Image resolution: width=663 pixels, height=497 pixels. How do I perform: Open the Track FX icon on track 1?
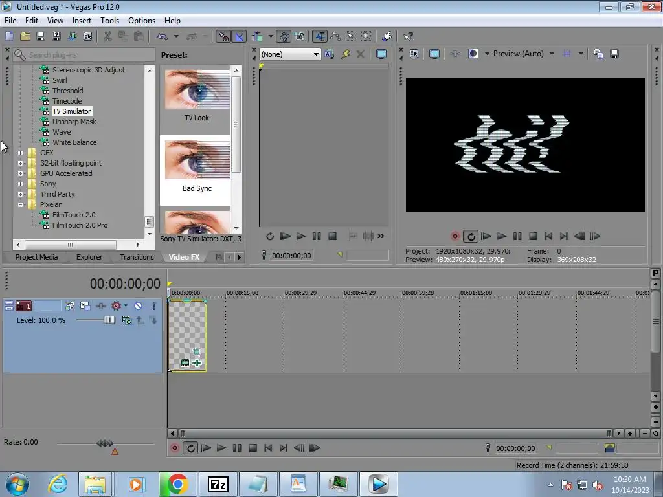pos(100,305)
